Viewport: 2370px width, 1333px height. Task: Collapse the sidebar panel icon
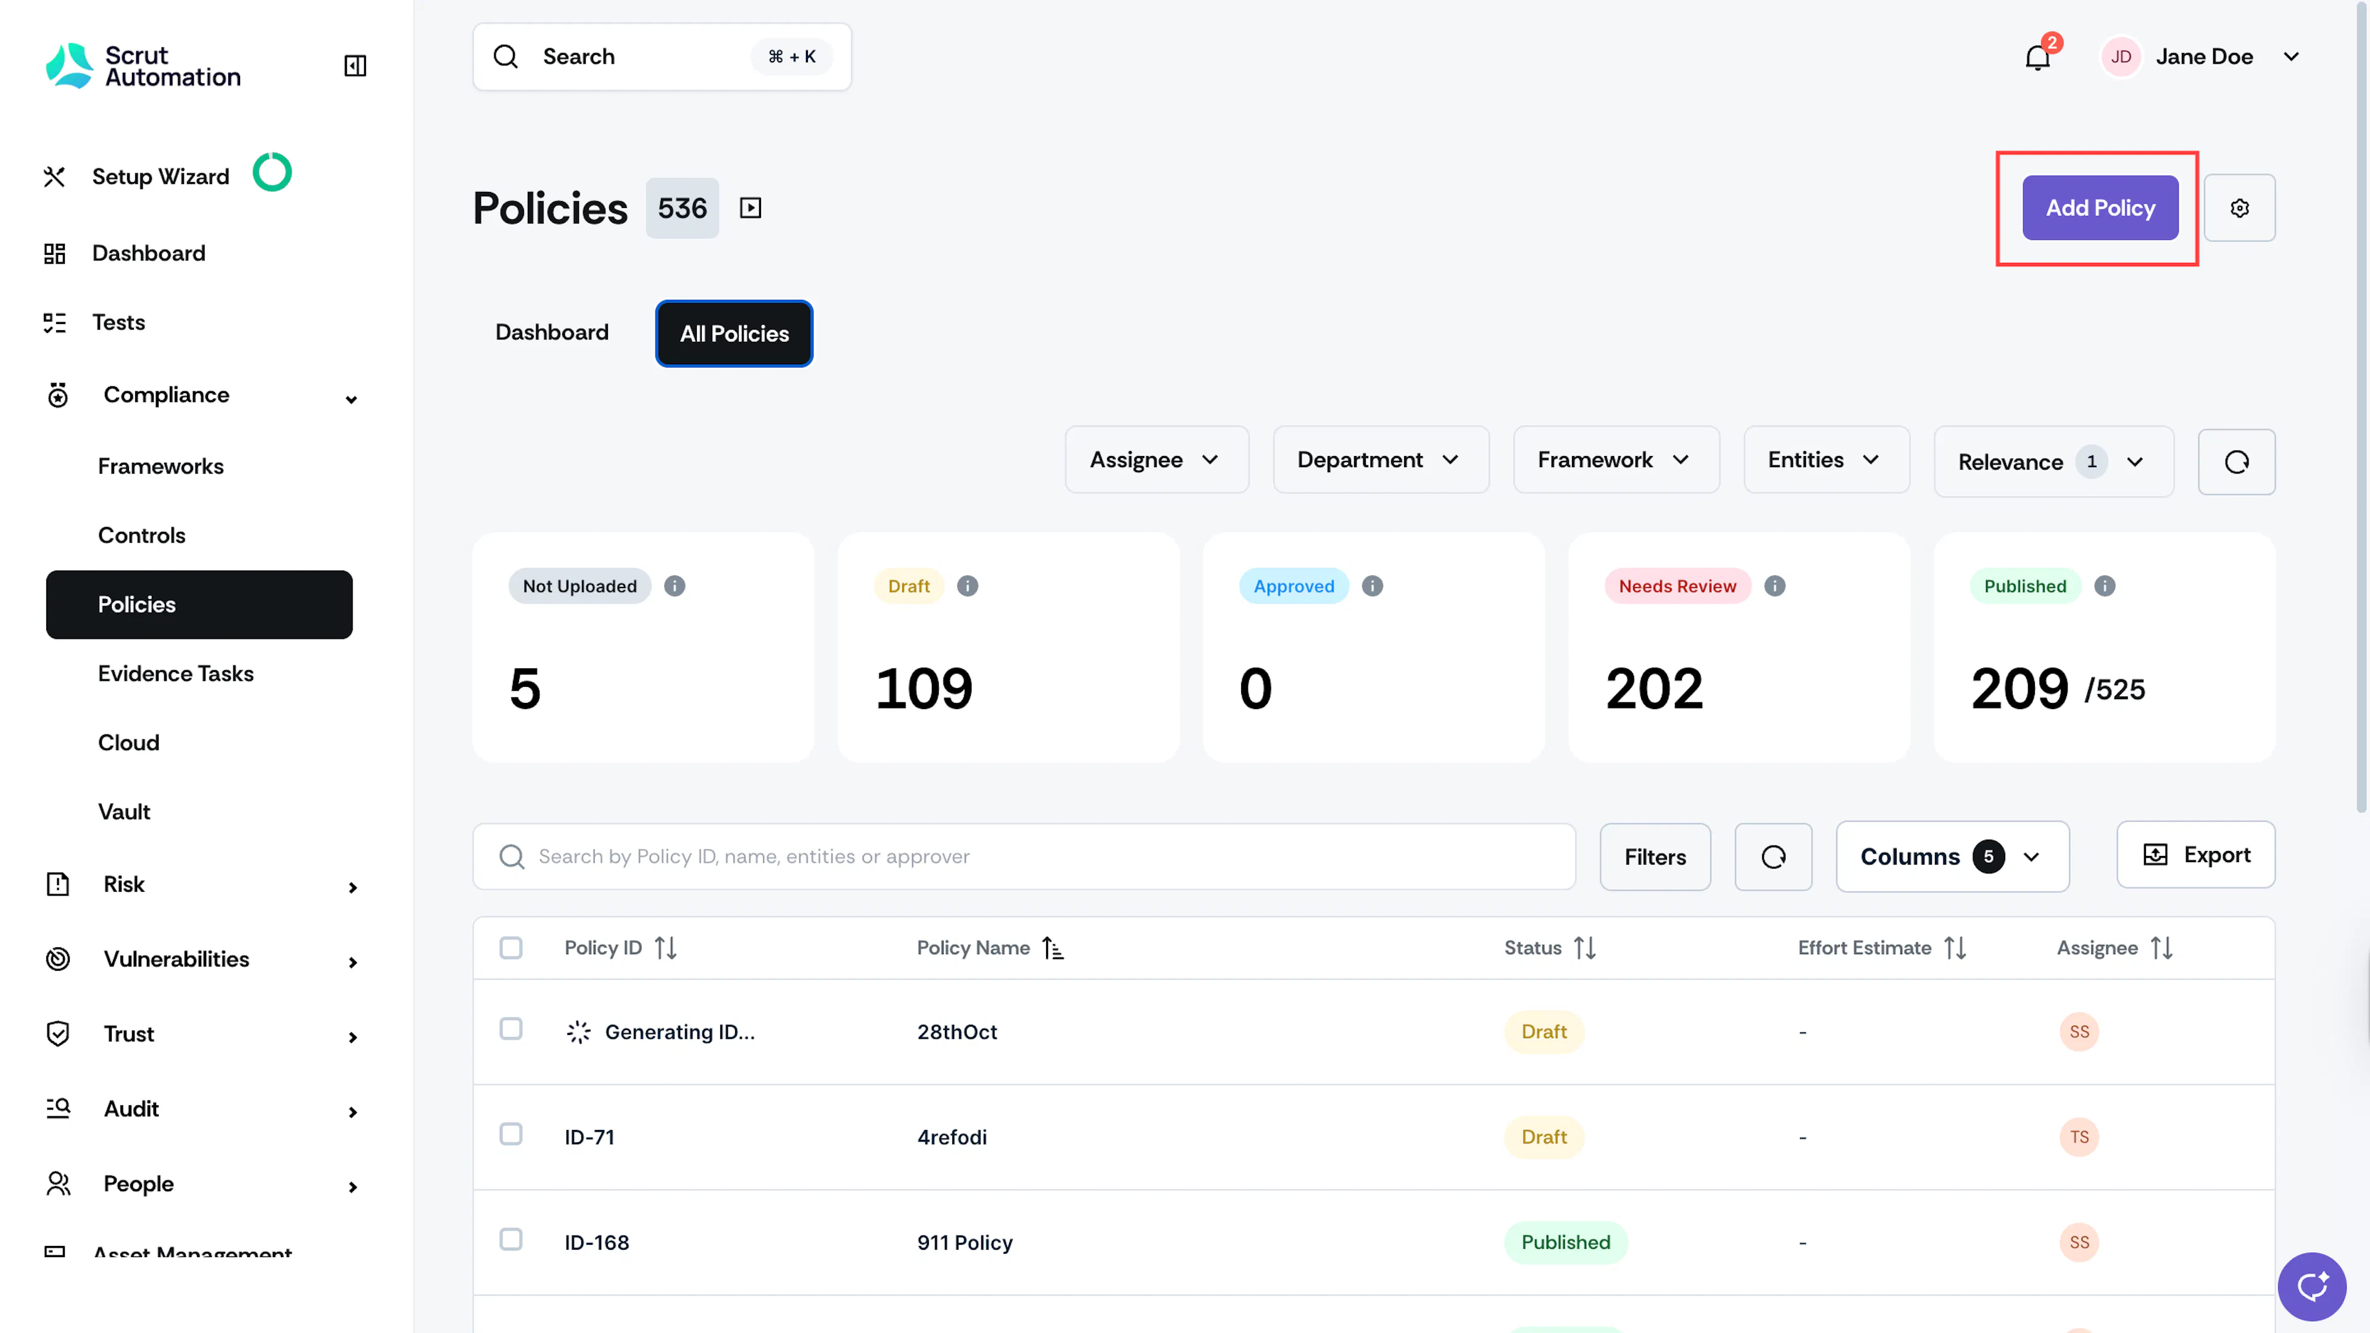tap(355, 65)
